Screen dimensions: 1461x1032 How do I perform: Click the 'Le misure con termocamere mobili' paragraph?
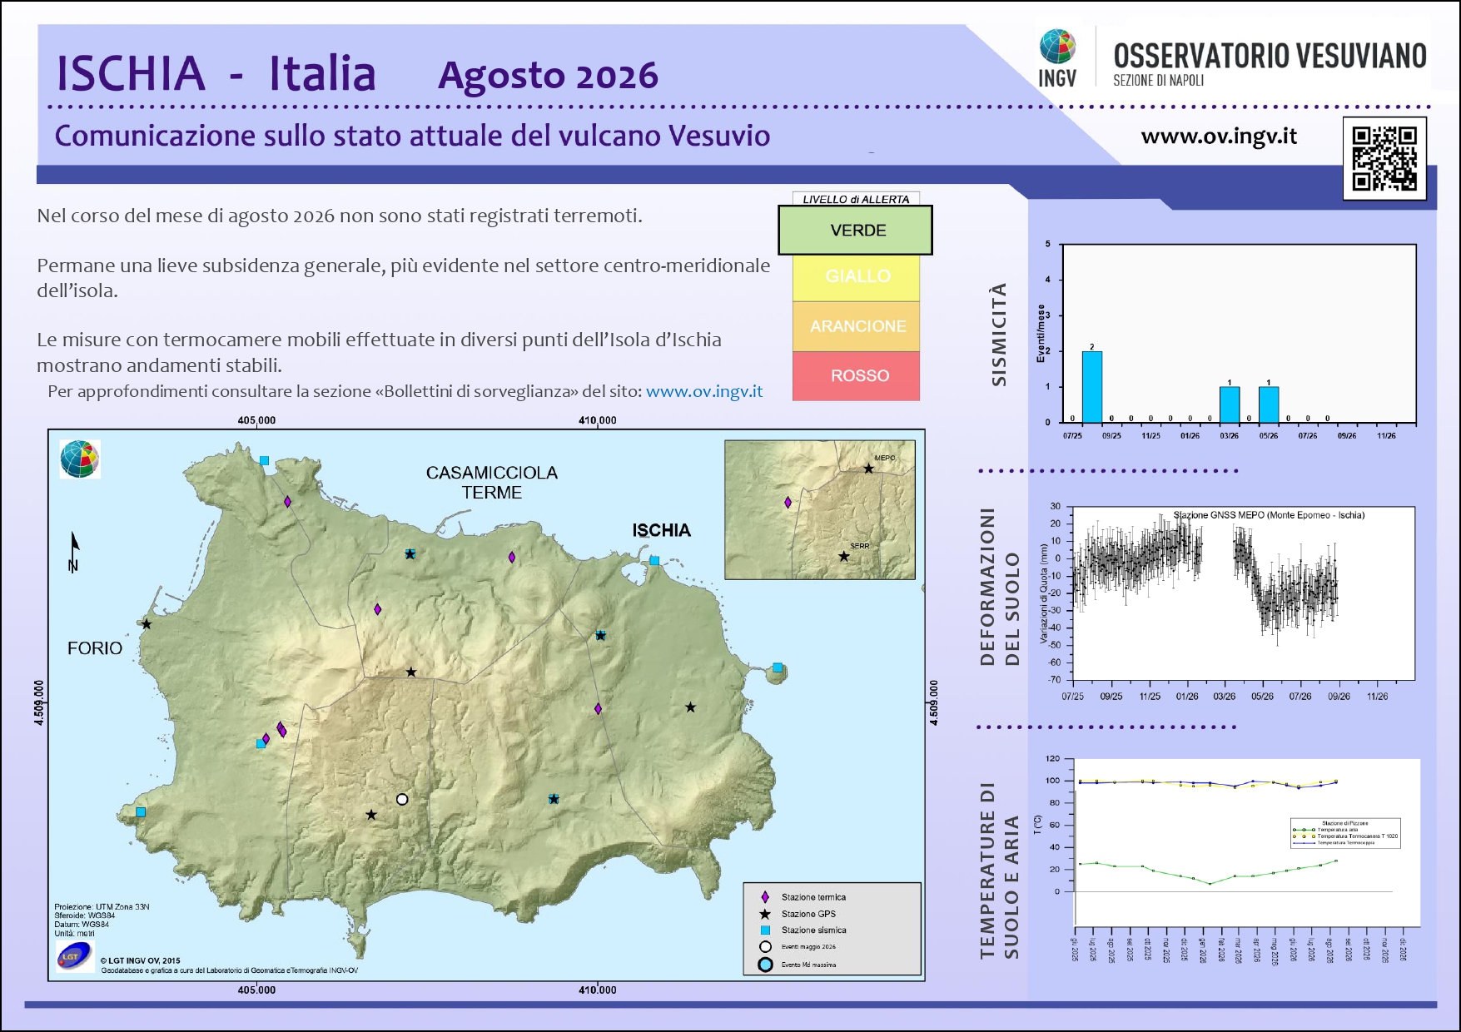(x=379, y=352)
